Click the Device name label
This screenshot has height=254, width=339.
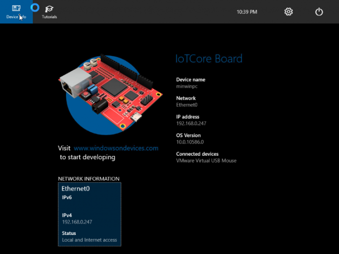click(x=191, y=80)
